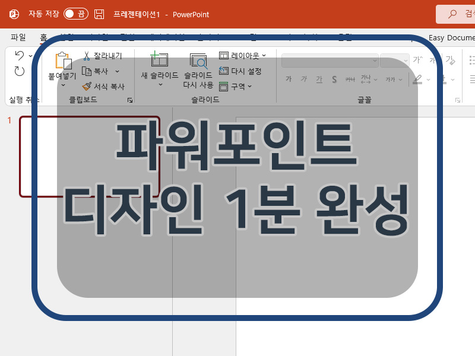Expand the 붙여넣기 options arrow
This screenshot has height=356, width=475.
[63, 85]
